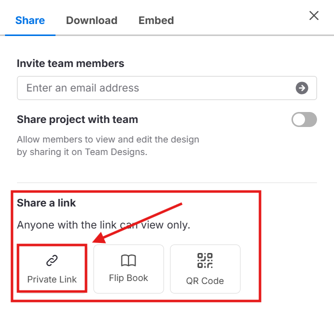Click the chain link icon for Private Link
The height and width of the screenshot is (311, 334).
tap(52, 260)
